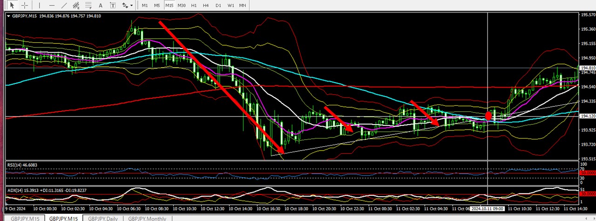Click the MN timeframe button

pos(243,5)
